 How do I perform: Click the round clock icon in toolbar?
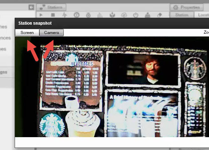point(77,15)
